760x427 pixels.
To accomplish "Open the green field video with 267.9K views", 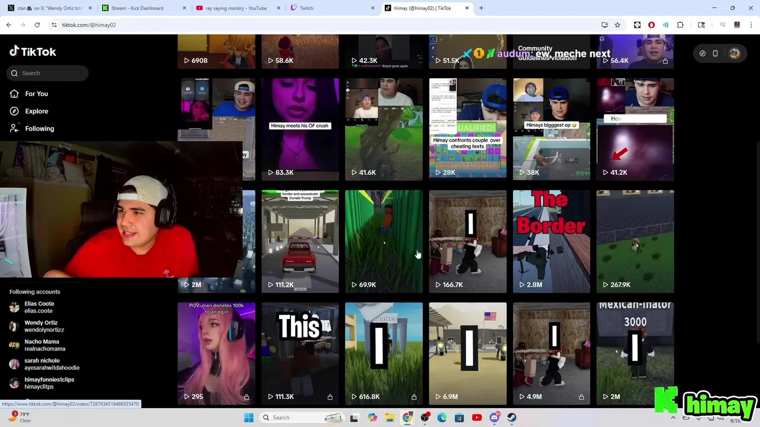I will coord(635,241).
